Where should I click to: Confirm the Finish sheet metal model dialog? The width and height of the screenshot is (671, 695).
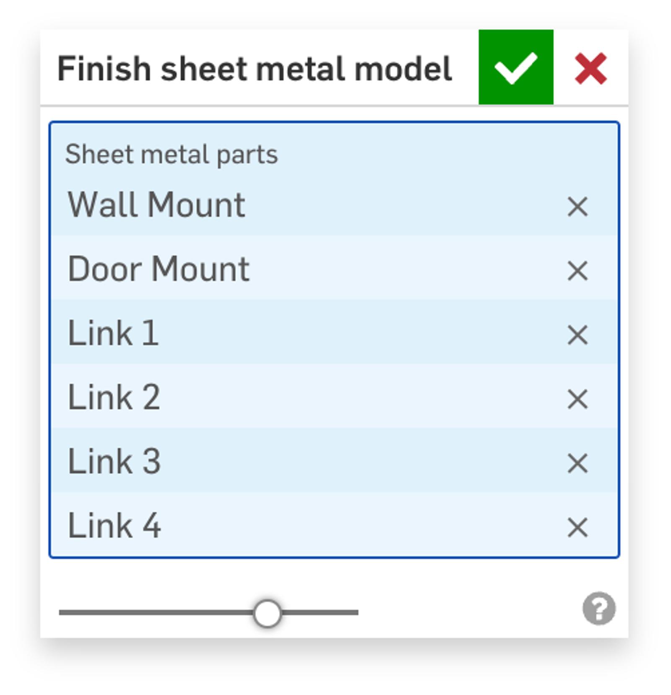point(515,67)
